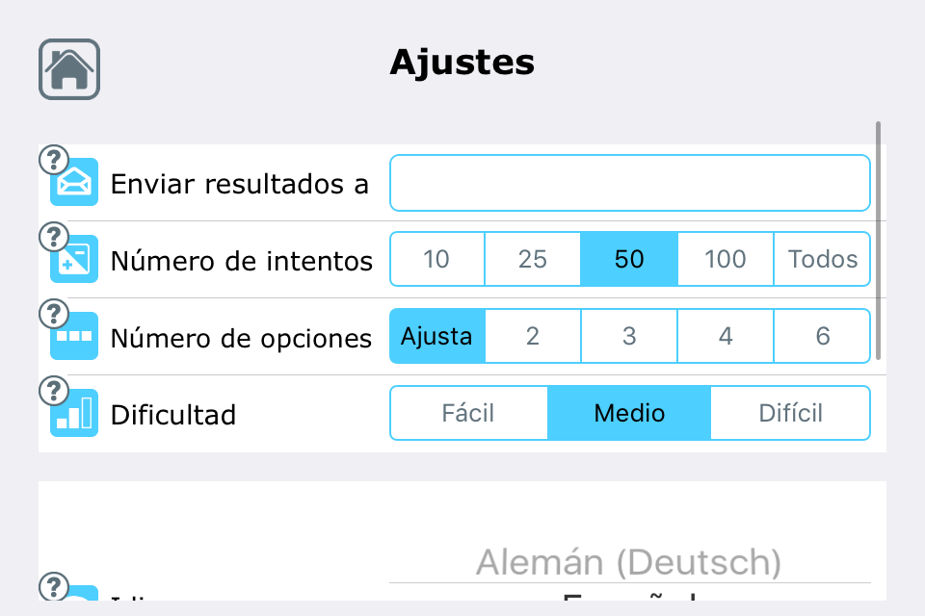Screen dimensions: 925x616
Task: Select Todos for number of attempts
Action: 822,259
